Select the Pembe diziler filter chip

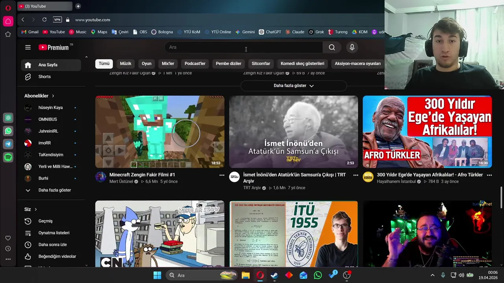(x=228, y=64)
